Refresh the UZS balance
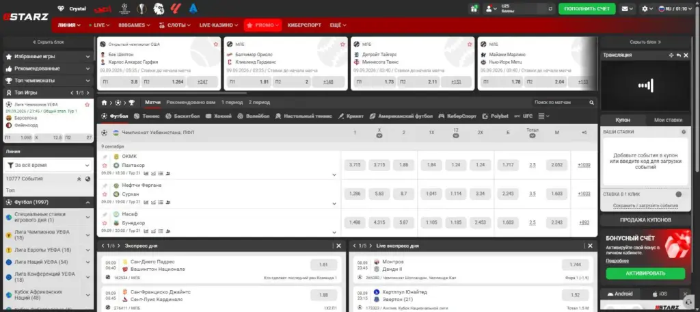This screenshot has width=700, height=312. (x=550, y=8)
